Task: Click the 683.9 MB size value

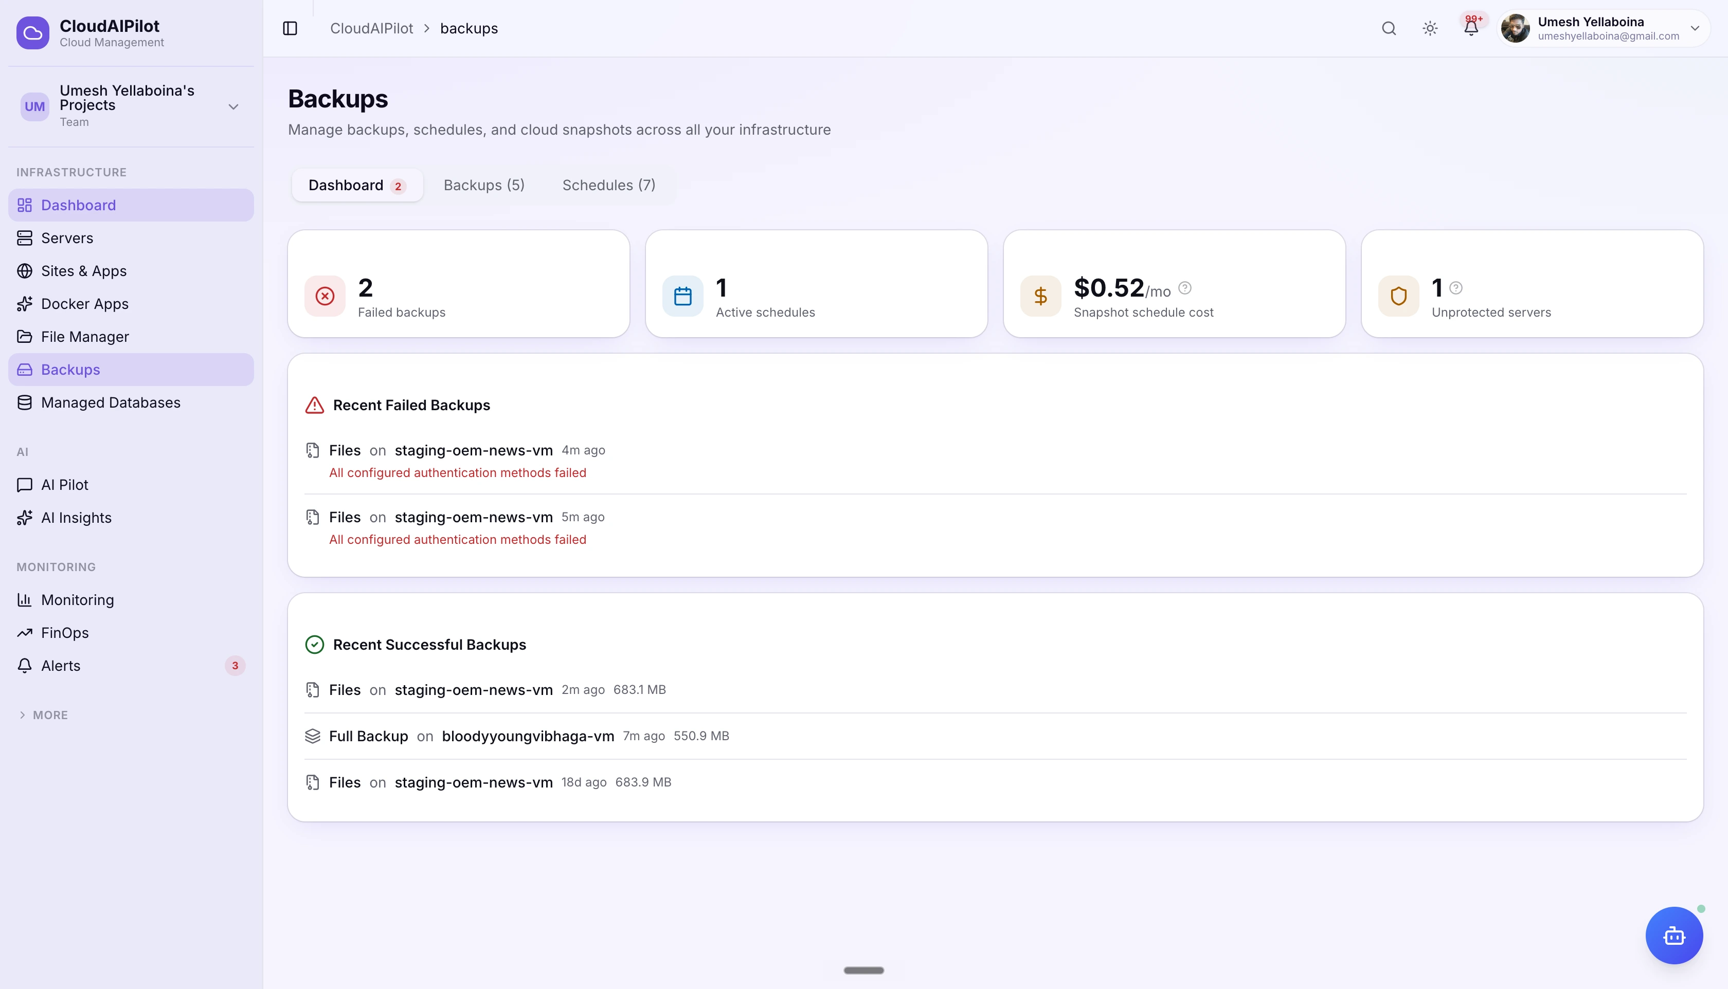Action: coord(643,782)
